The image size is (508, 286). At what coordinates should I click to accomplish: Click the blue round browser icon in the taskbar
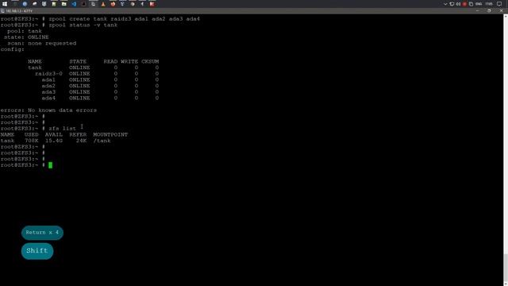tap(25, 4)
